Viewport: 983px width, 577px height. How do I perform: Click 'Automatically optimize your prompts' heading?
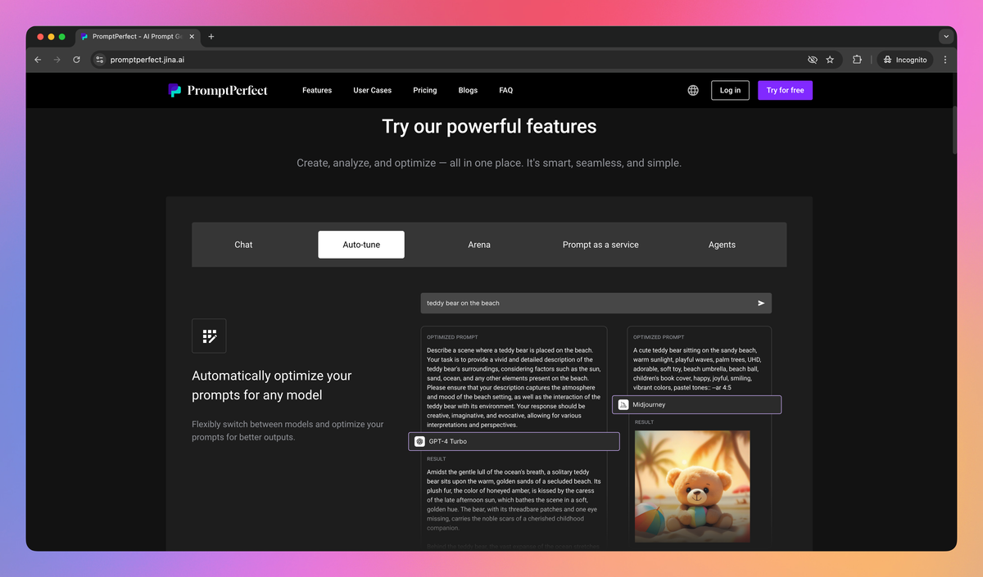[x=272, y=385]
